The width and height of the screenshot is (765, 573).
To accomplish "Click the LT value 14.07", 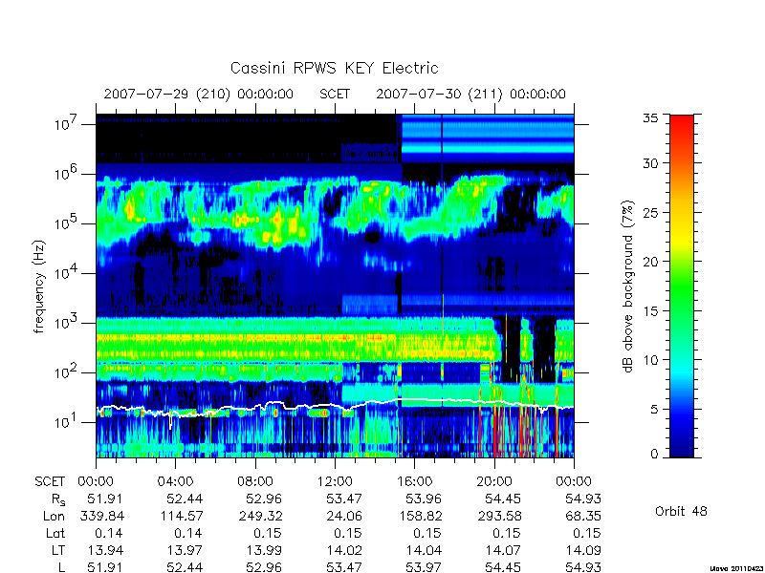I will pyautogui.click(x=504, y=550).
